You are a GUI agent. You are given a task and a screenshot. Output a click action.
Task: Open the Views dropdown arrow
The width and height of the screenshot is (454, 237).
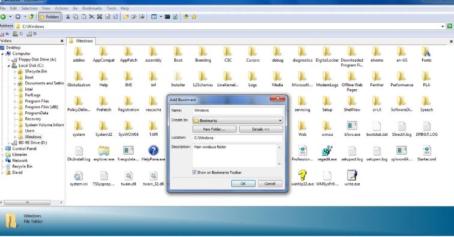point(161,17)
